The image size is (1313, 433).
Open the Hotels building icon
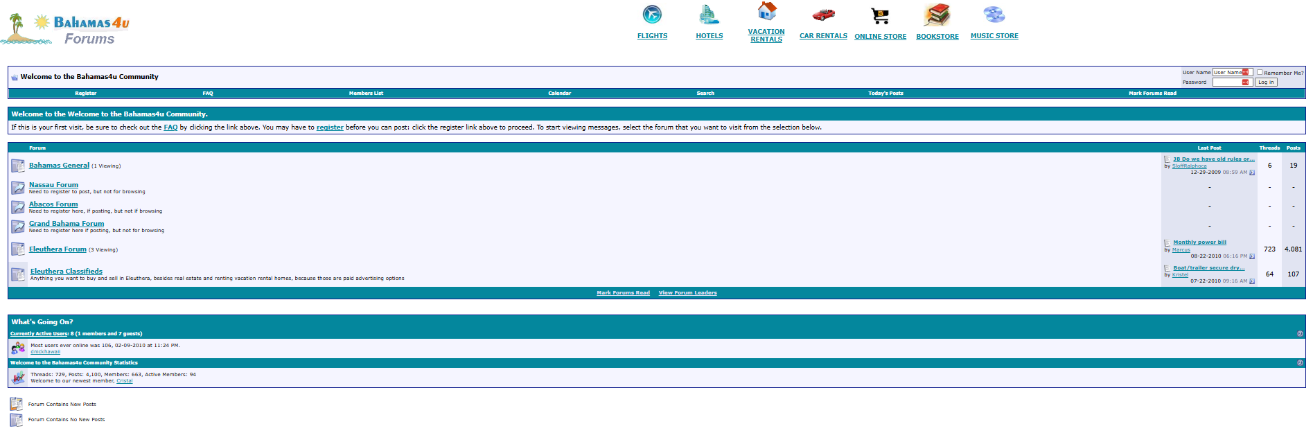[x=709, y=15]
